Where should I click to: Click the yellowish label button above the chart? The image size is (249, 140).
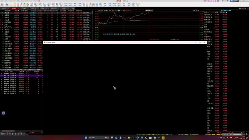click(149, 10)
